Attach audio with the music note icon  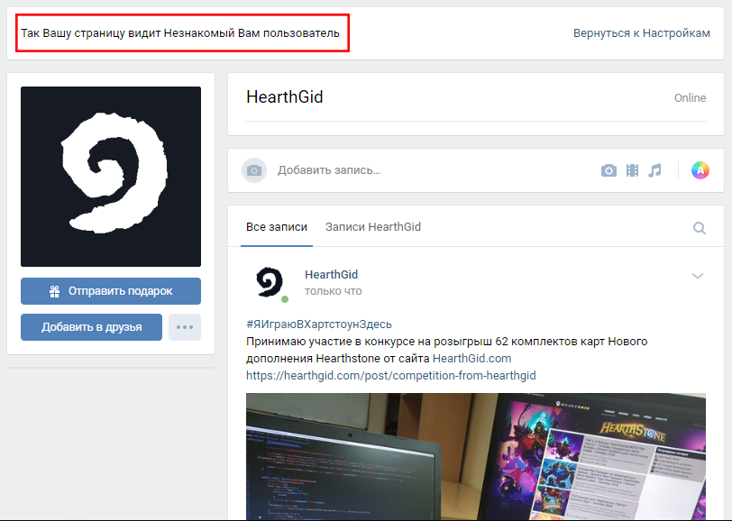(654, 170)
